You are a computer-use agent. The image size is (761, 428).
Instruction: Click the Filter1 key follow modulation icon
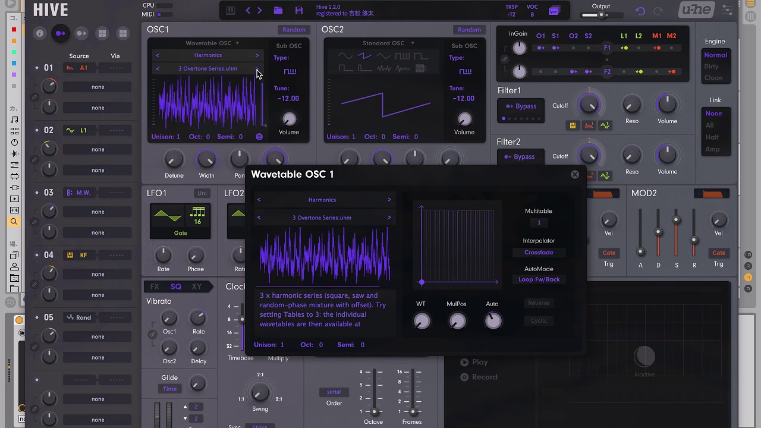point(573,125)
